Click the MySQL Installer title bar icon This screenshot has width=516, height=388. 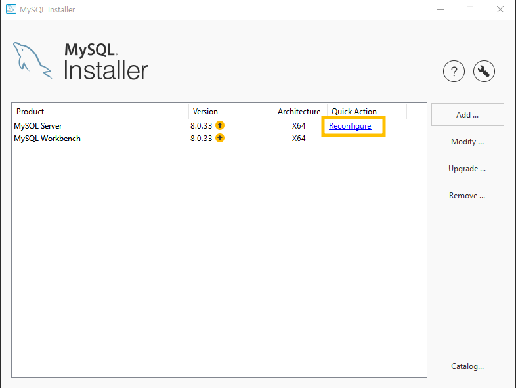pyautogui.click(x=11, y=9)
